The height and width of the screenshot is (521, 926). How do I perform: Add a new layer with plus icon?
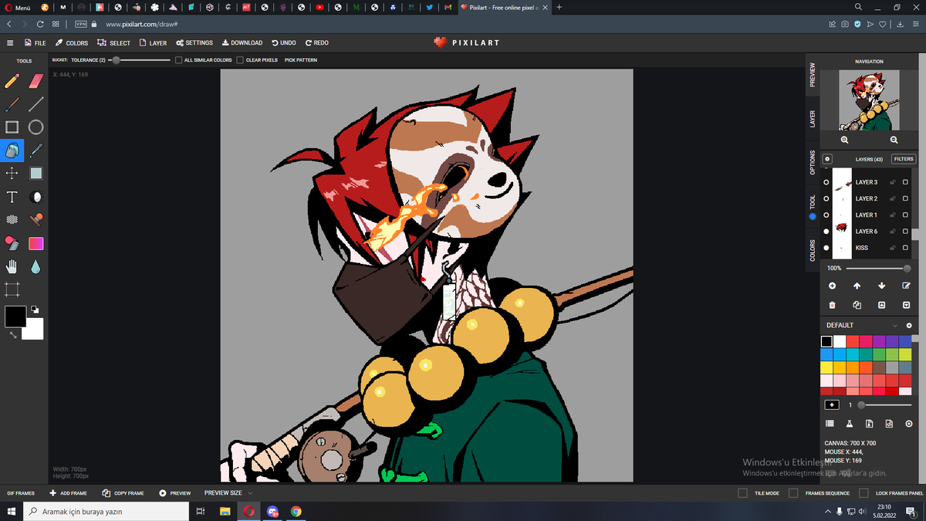pyautogui.click(x=832, y=286)
